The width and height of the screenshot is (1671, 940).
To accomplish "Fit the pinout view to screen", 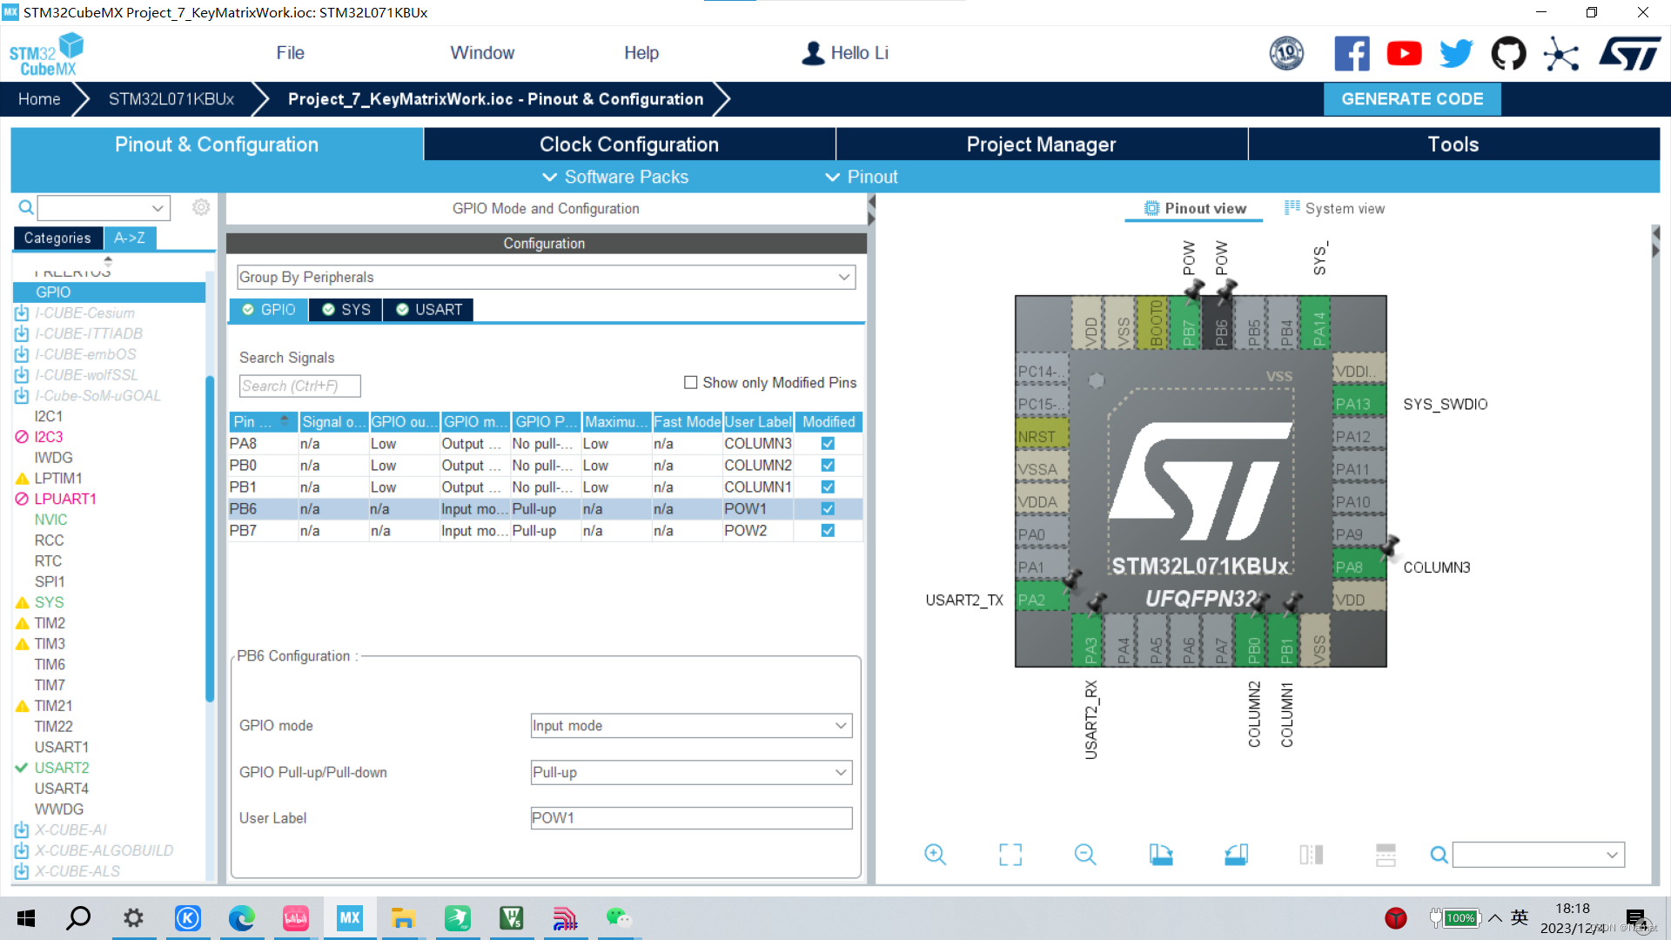I will pyautogui.click(x=1010, y=855).
